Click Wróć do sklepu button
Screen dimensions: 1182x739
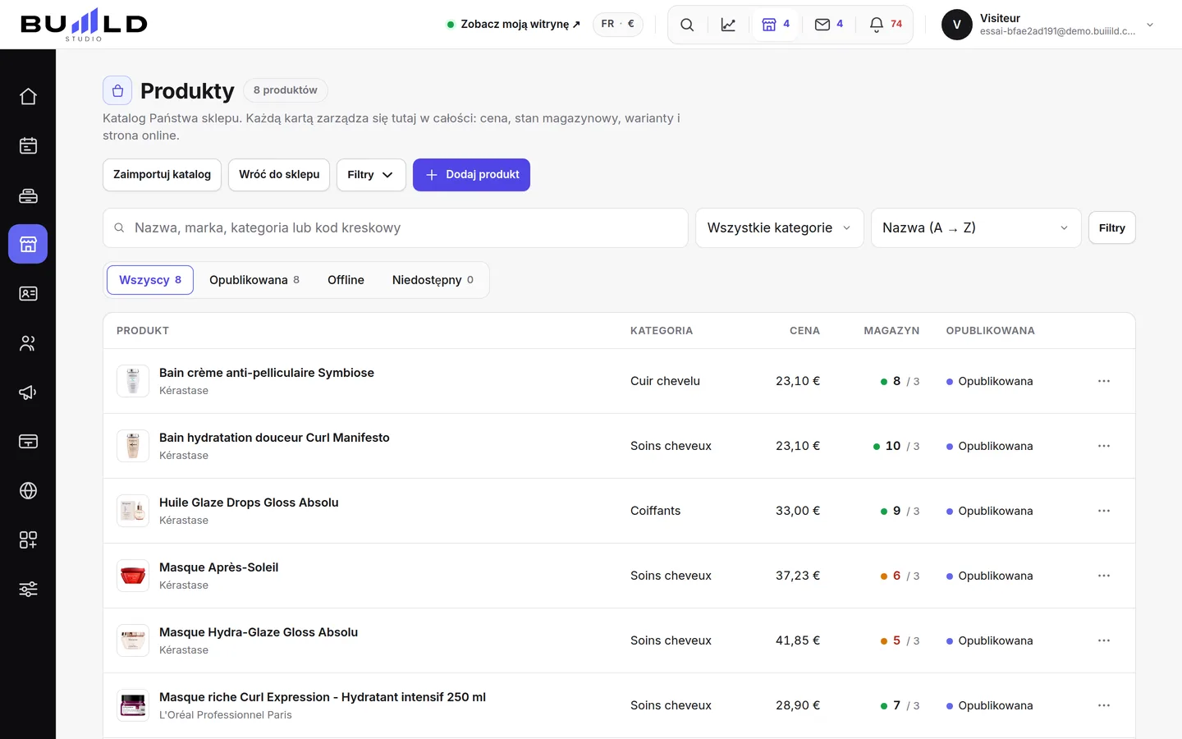pyautogui.click(x=279, y=175)
